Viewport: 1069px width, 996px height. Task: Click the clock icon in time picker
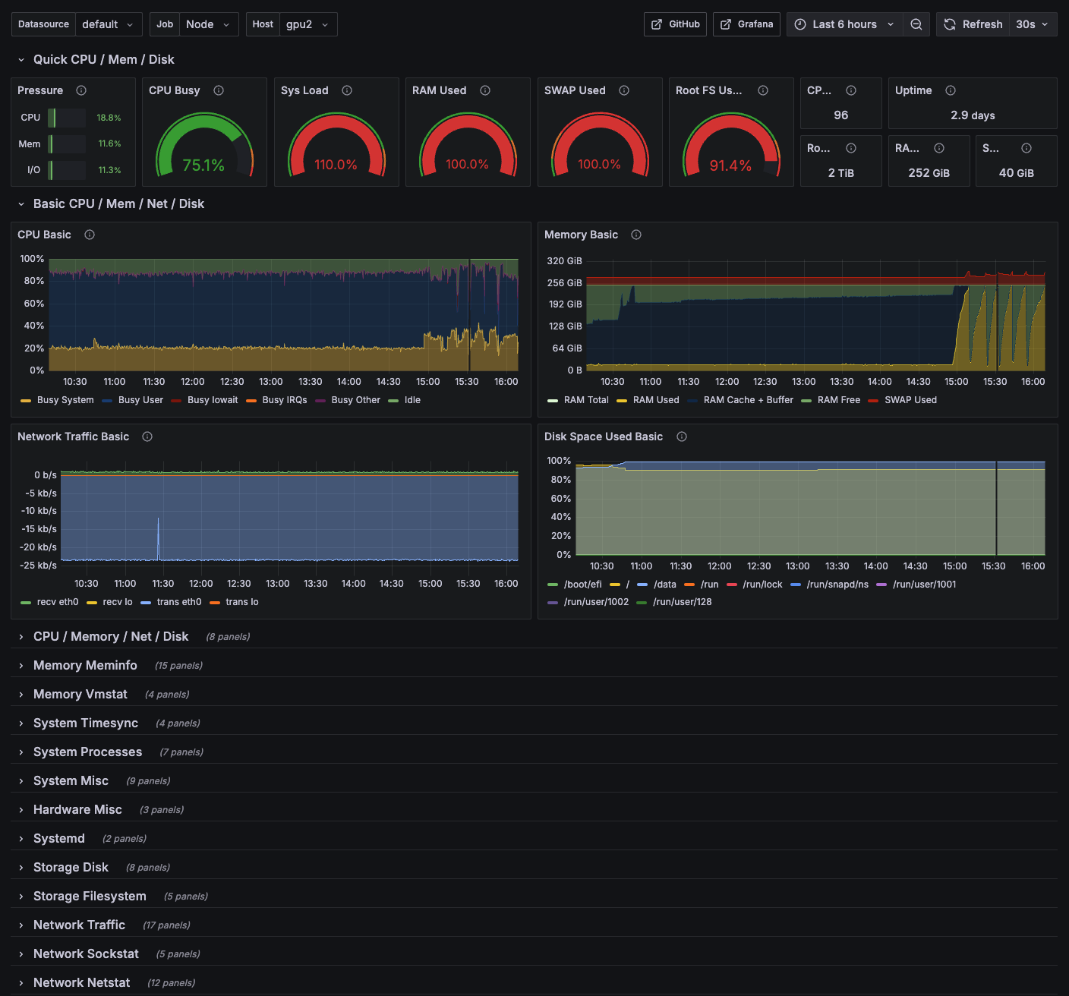[x=800, y=24]
